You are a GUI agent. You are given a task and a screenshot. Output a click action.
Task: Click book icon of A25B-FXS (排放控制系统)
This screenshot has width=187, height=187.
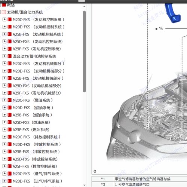(x=10, y=151)
